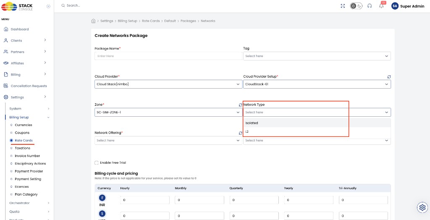The width and height of the screenshot is (430, 220).
Task: Click the Billing document icon
Action: click(6, 74)
